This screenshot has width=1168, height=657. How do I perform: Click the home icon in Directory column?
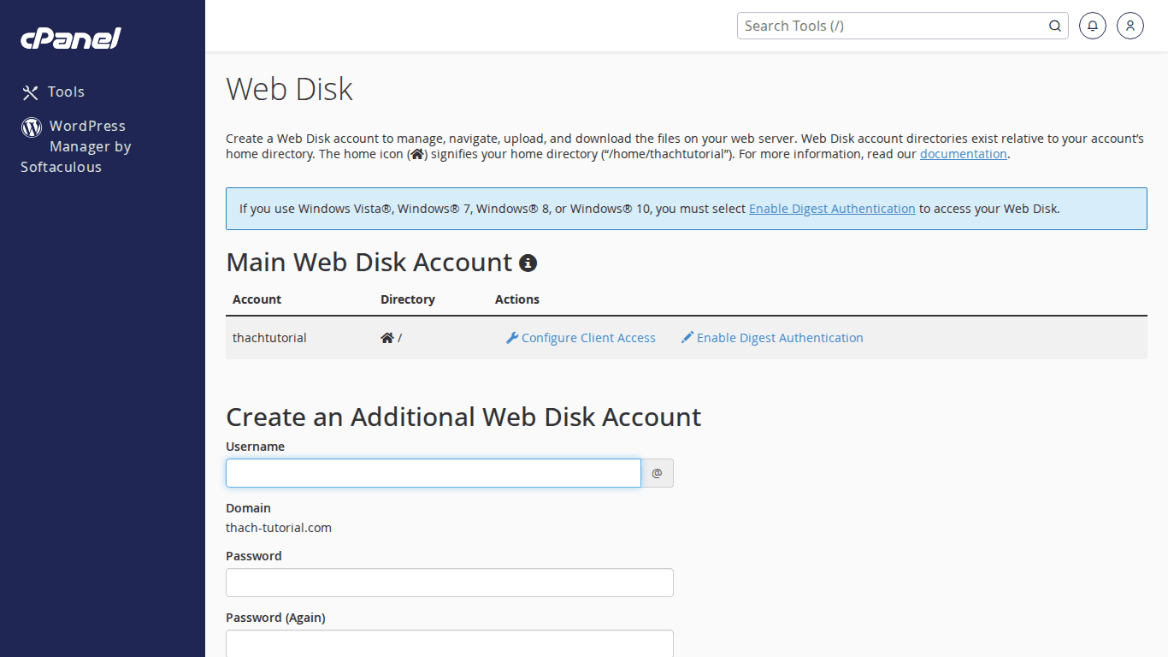386,337
